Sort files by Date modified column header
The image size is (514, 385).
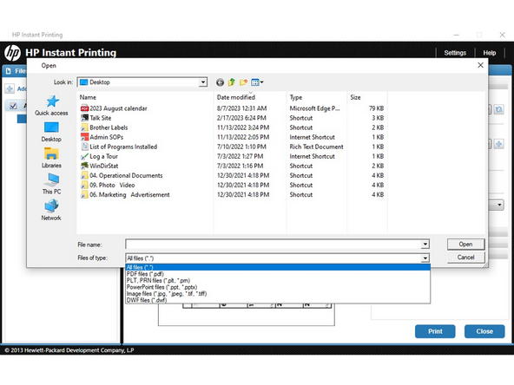tap(250, 97)
